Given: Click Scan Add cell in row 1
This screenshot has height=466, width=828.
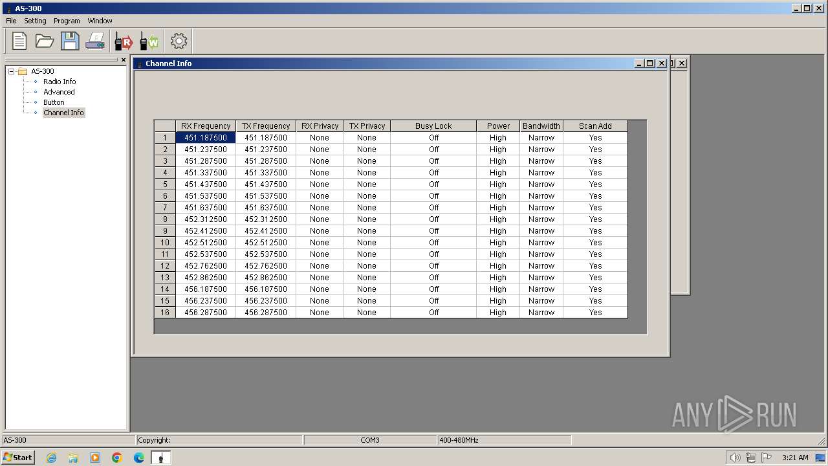Looking at the screenshot, I should pos(595,138).
